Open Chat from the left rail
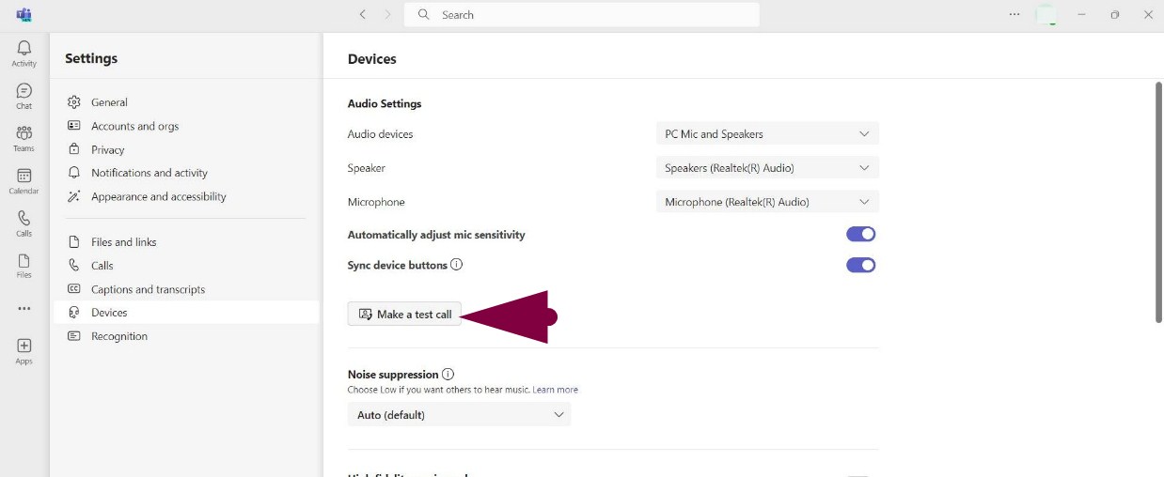 [24, 96]
